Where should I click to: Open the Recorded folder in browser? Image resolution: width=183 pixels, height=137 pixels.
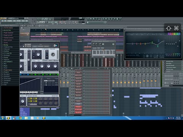[x=6, y=74]
